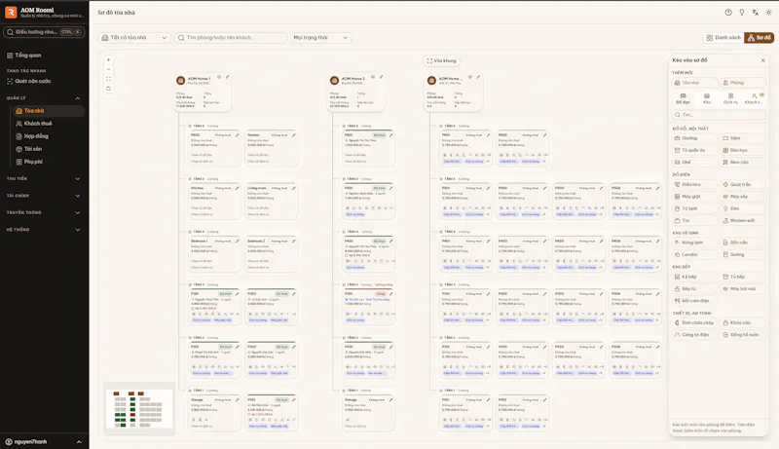Switch to Khách thuê tab in panel
This screenshot has height=449, width=779.
point(754,98)
